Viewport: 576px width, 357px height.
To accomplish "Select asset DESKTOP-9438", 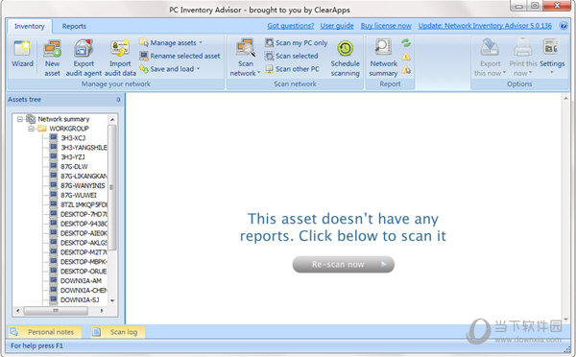I will tap(84, 224).
